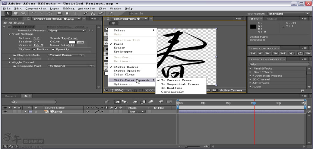Switch to the Comp 1 timeline tab
Viewport: 313px width, 149px height.
(10, 96)
